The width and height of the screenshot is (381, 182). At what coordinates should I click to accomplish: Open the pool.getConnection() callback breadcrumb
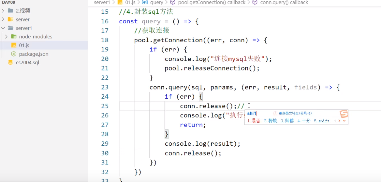click(x=212, y=2)
